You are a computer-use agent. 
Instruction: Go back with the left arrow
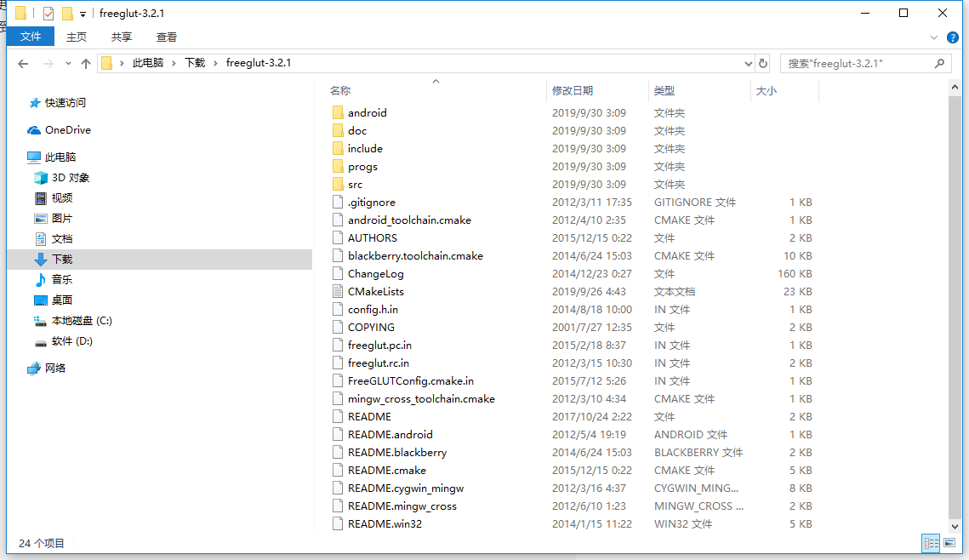point(23,63)
